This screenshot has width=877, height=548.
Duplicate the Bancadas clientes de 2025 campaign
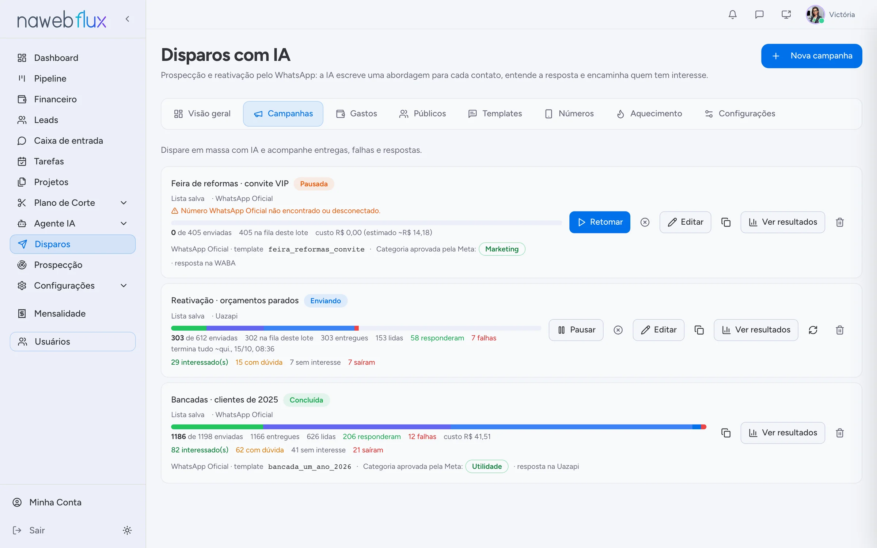726,433
